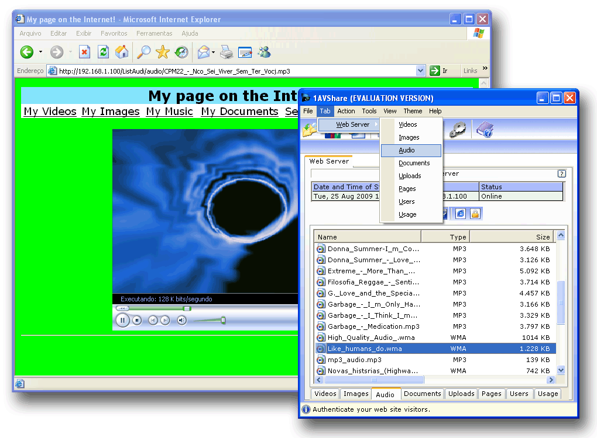Open the My Videos link on the web page
Screen dimensions: 597x438
coord(50,112)
